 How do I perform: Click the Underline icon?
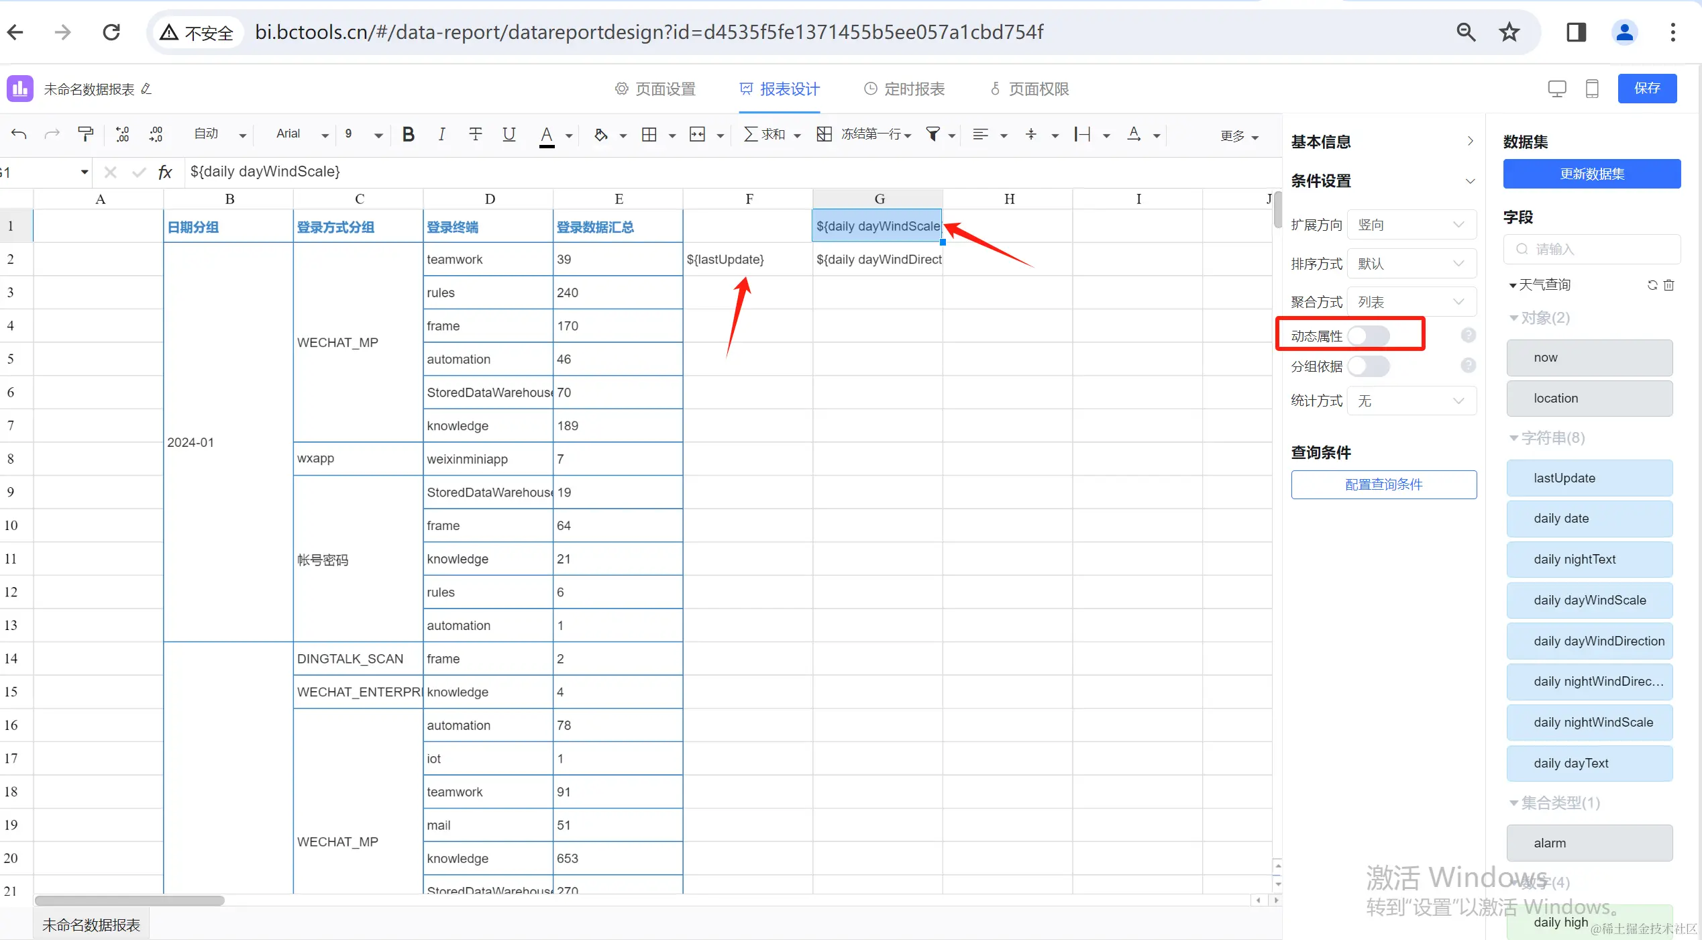coord(509,135)
